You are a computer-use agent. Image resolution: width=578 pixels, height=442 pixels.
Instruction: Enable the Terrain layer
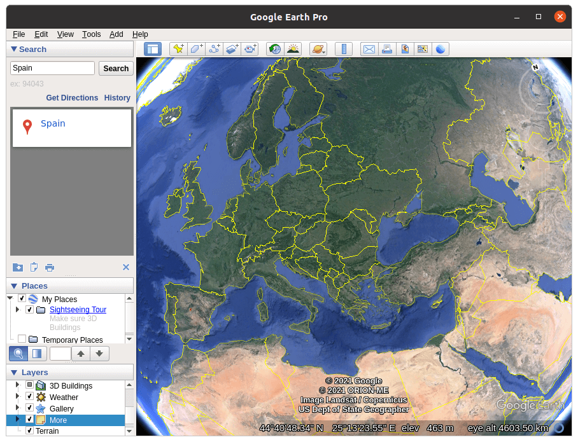[30, 431]
